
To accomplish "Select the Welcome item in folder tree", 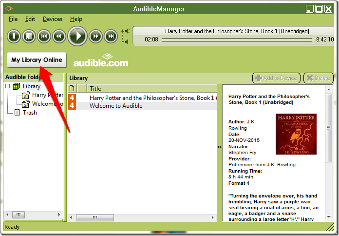I will (x=48, y=104).
